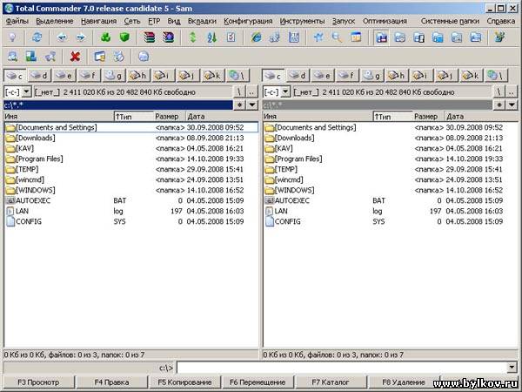Open the Файлы menu
Viewport: 522px width, 392px height.
[x=17, y=21]
